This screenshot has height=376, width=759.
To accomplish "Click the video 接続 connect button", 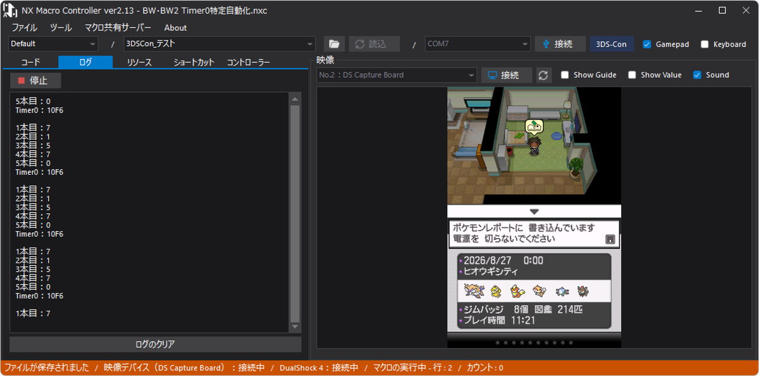I will [507, 75].
